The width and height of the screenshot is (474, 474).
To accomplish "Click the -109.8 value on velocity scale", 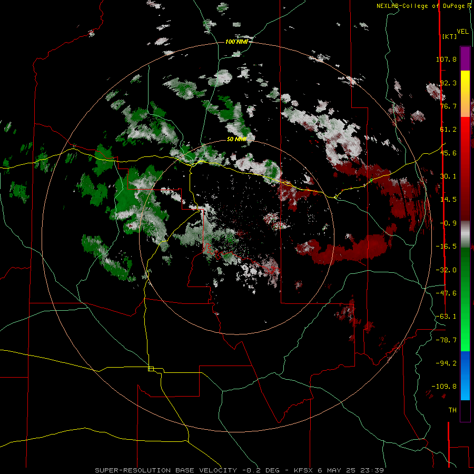I will point(444,387).
